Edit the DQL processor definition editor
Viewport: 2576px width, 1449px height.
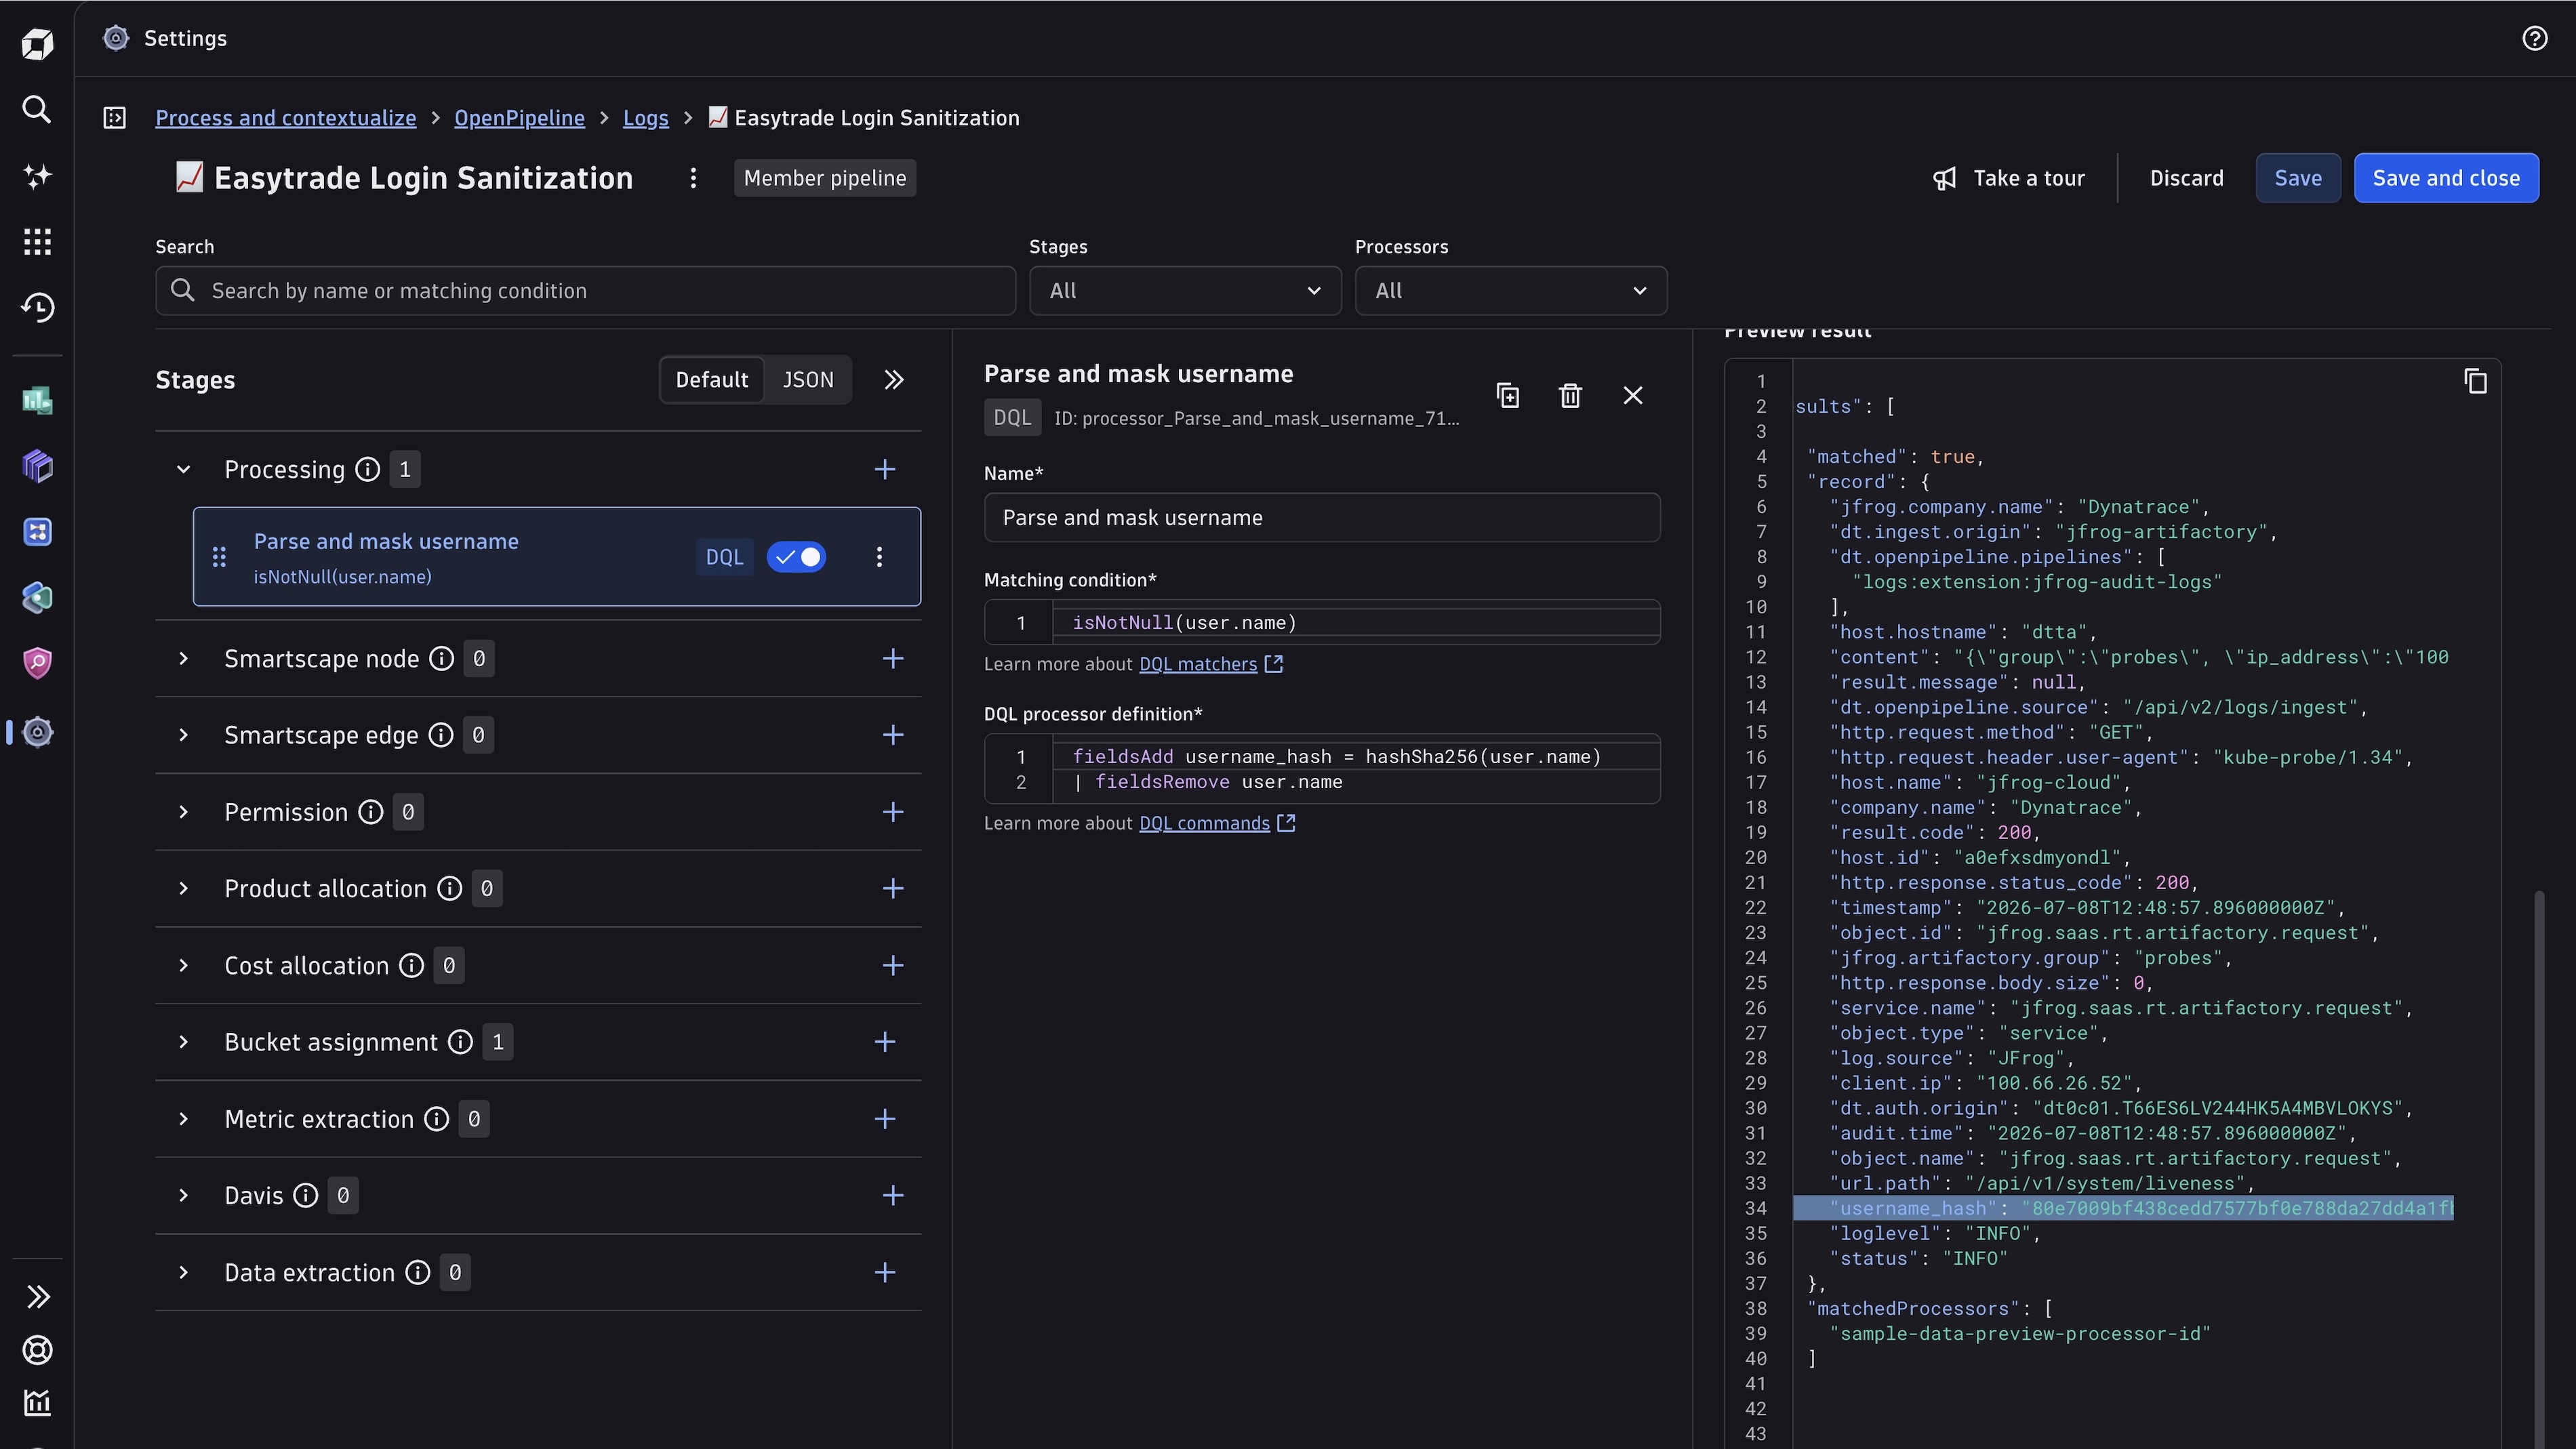tap(1321, 769)
